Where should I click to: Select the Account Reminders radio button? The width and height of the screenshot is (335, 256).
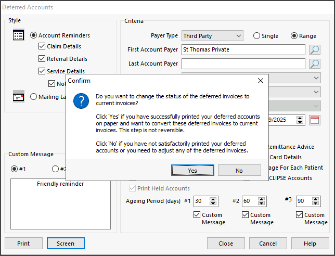point(33,35)
